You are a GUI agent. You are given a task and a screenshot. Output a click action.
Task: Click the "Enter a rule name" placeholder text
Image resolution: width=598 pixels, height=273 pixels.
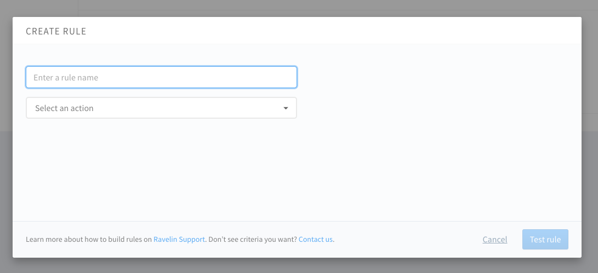click(x=66, y=78)
